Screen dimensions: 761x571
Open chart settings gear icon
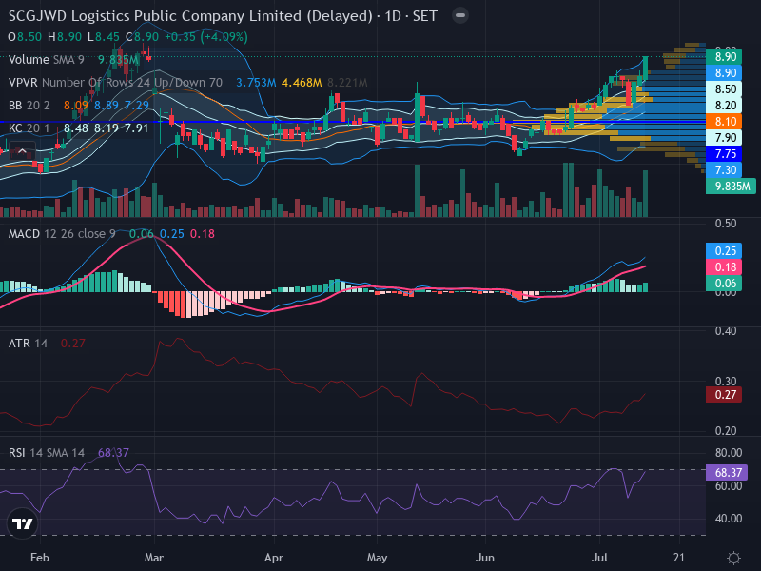click(x=733, y=558)
